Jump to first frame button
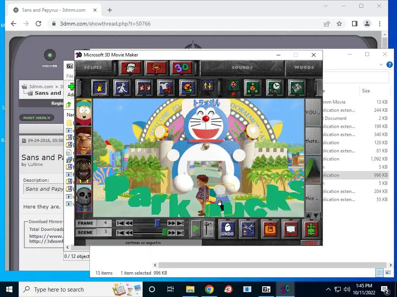Viewport: 397px width, 297px height. (x=121, y=223)
